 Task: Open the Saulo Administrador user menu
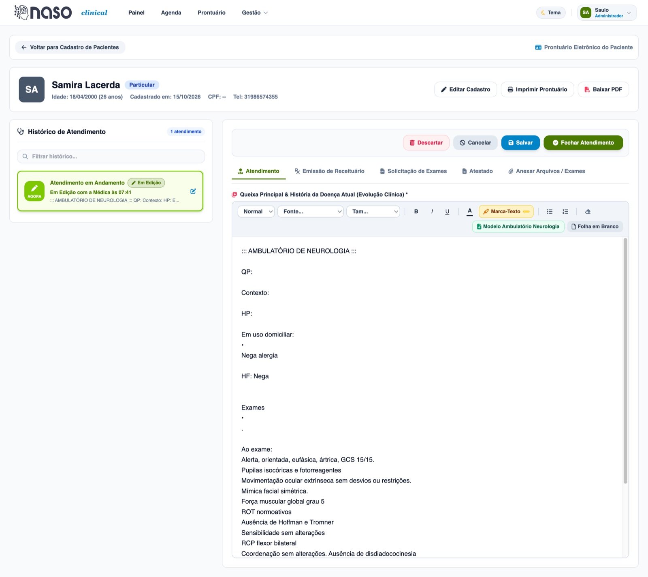click(x=607, y=13)
